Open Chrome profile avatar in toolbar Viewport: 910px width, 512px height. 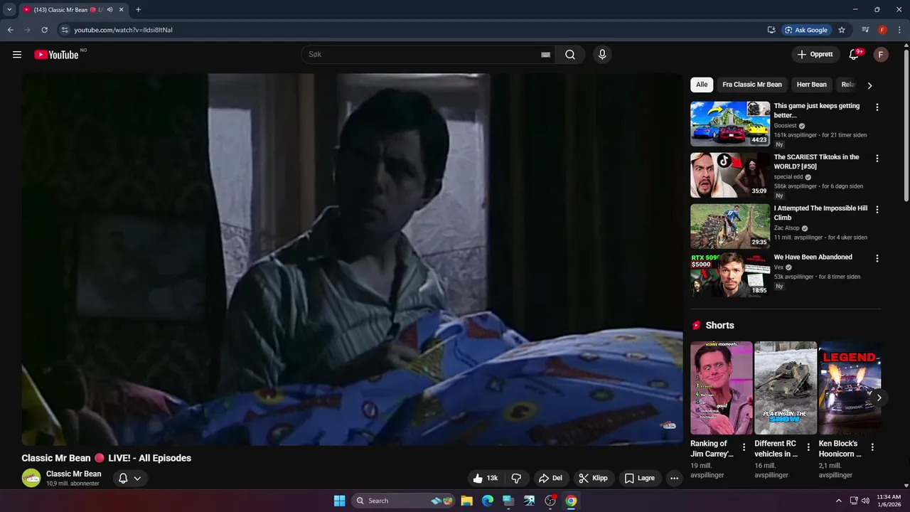coord(882,30)
